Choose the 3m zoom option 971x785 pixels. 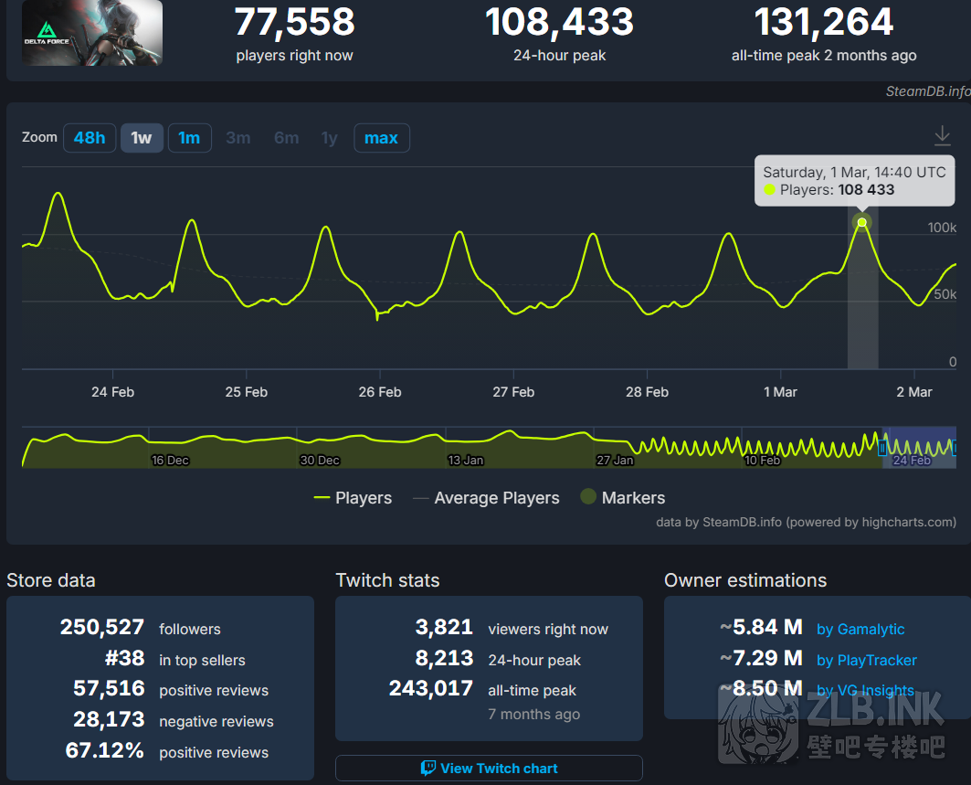point(238,138)
